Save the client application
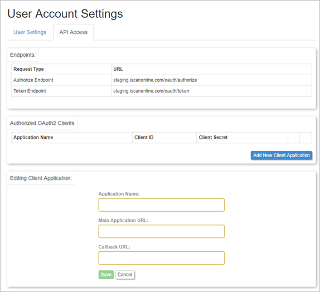 coord(106,275)
